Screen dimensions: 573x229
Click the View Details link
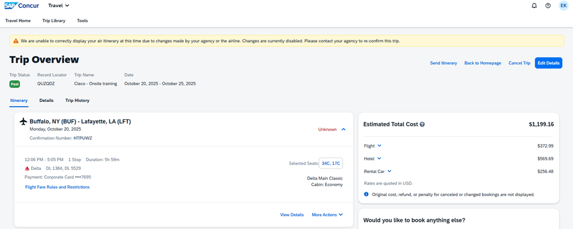(x=291, y=215)
